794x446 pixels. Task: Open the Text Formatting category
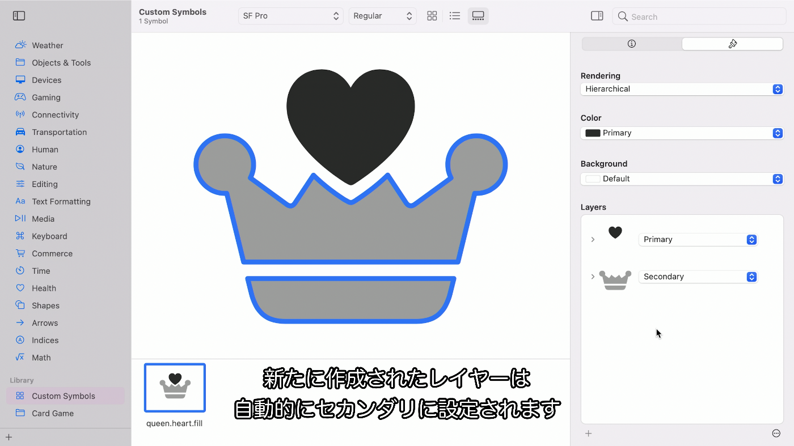click(65, 201)
